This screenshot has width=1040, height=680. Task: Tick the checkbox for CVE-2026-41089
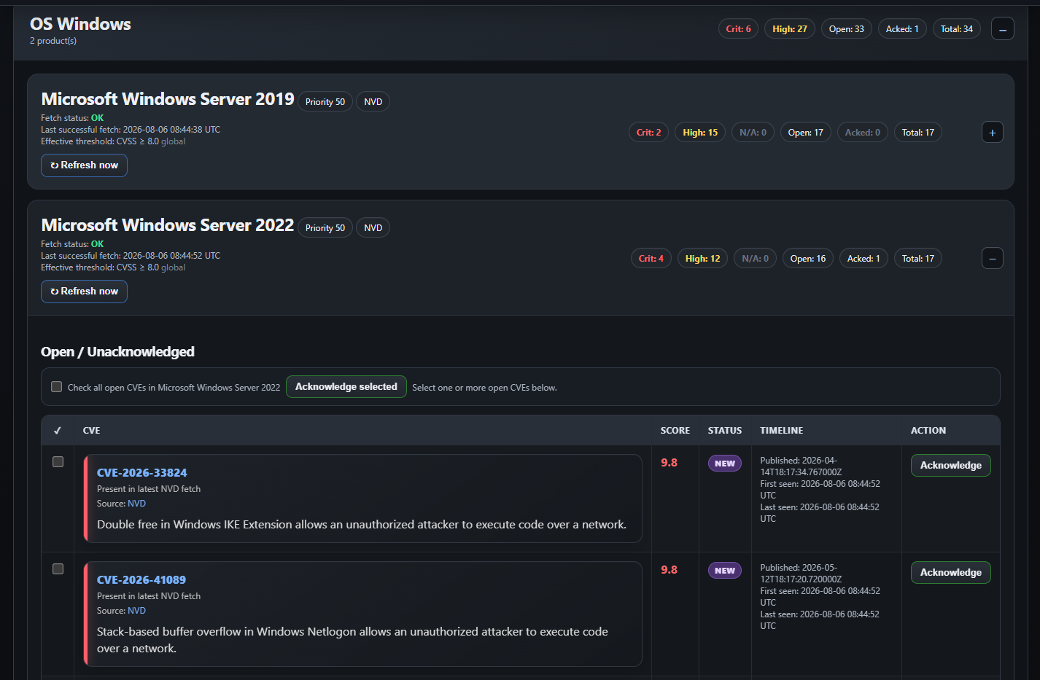click(x=58, y=569)
